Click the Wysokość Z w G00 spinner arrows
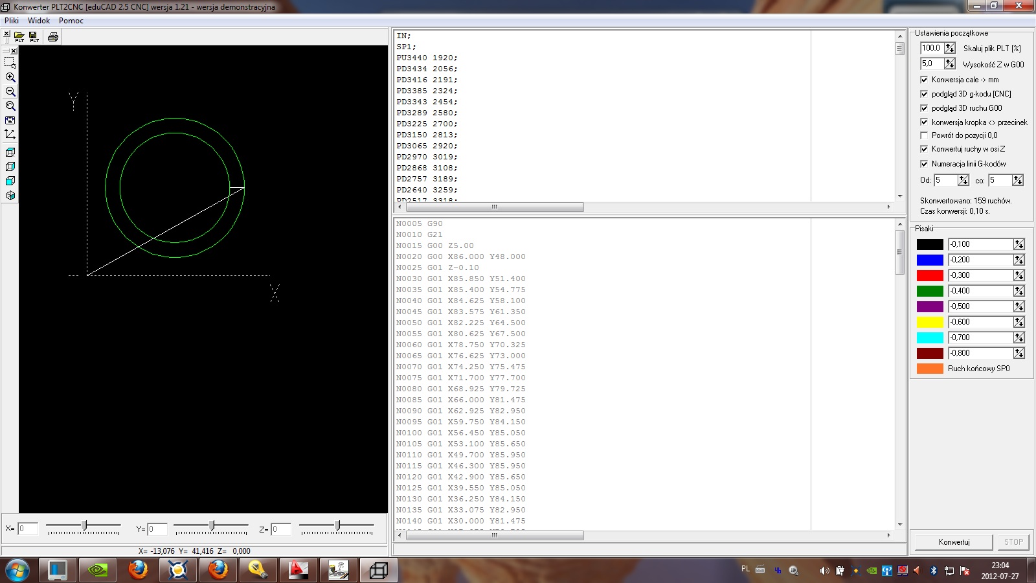1036x583 pixels. [950, 63]
